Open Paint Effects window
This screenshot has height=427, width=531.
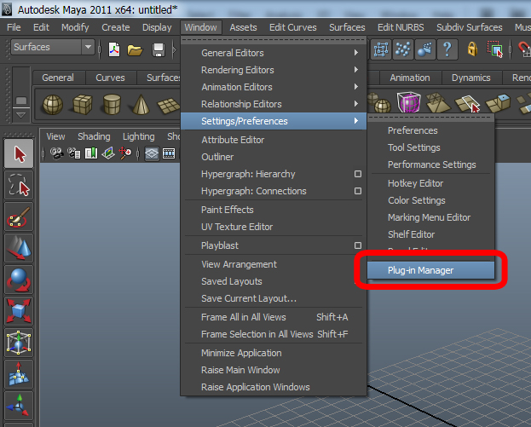pos(274,210)
